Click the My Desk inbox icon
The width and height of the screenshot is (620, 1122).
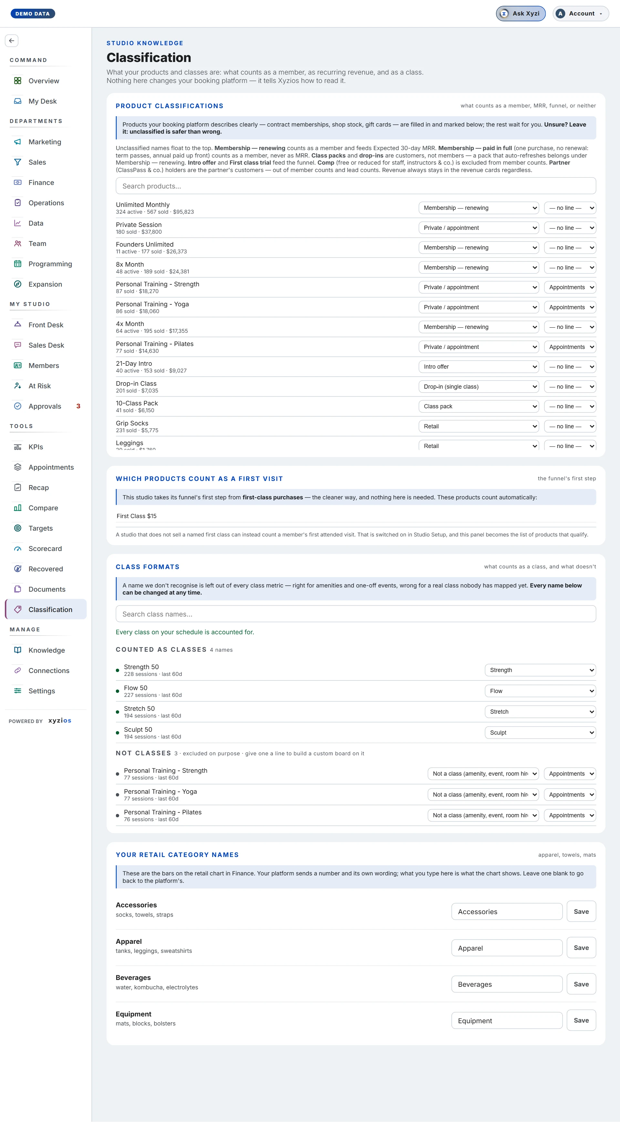coord(17,101)
